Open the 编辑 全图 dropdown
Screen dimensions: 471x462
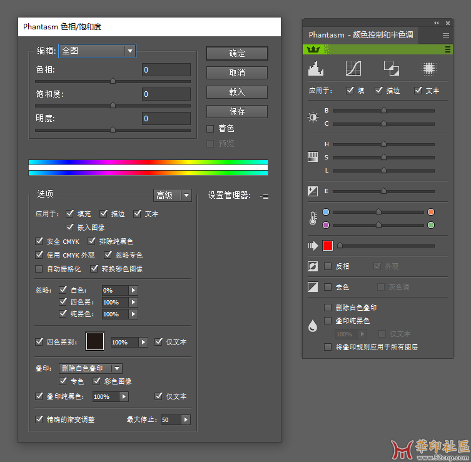click(97, 51)
